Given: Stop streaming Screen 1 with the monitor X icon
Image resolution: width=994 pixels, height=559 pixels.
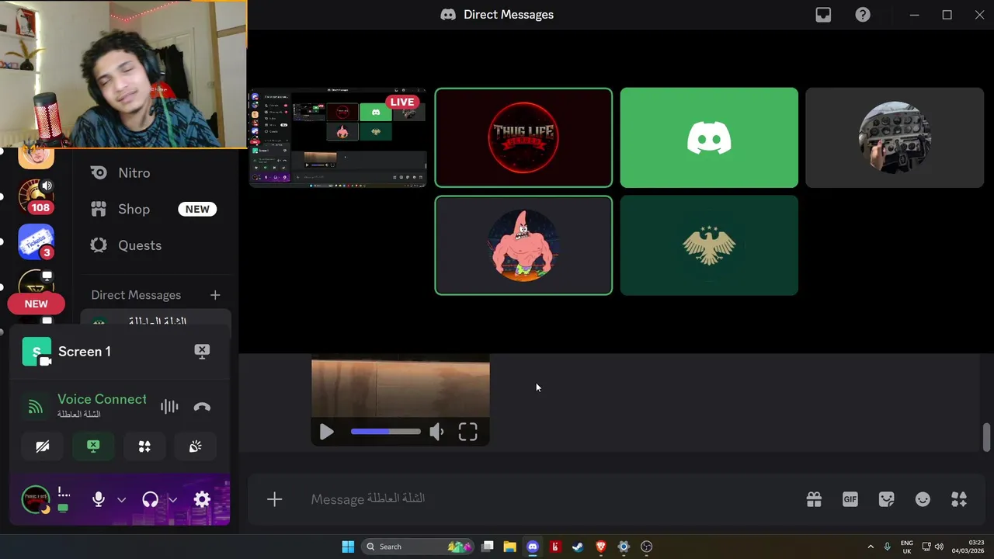Looking at the screenshot, I should pyautogui.click(x=202, y=351).
